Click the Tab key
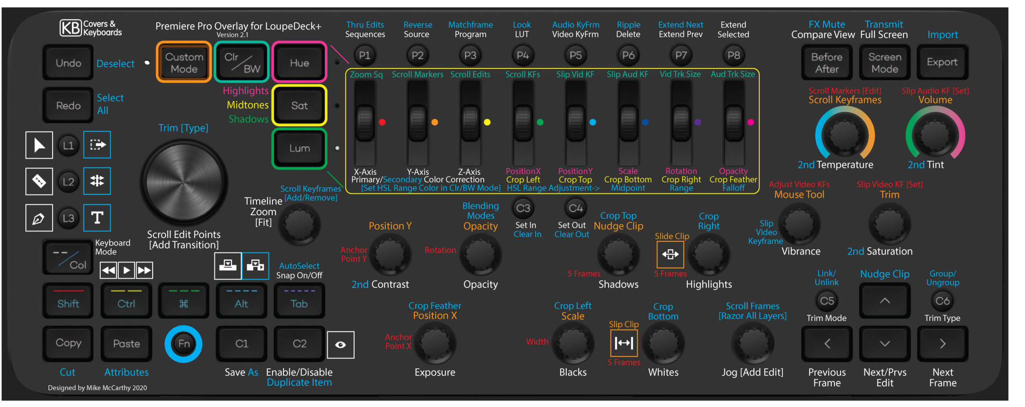Image resolution: width=1025 pixels, height=407 pixels. (x=299, y=301)
